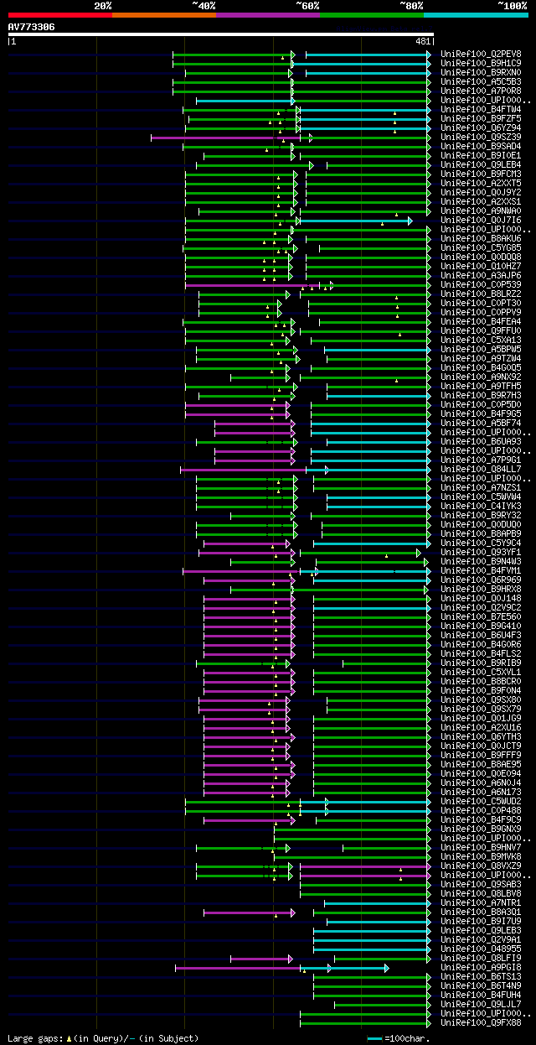Click the UniRef100_Q10HZ7 label
This screenshot has height=1045, width=536.
[481, 266]
